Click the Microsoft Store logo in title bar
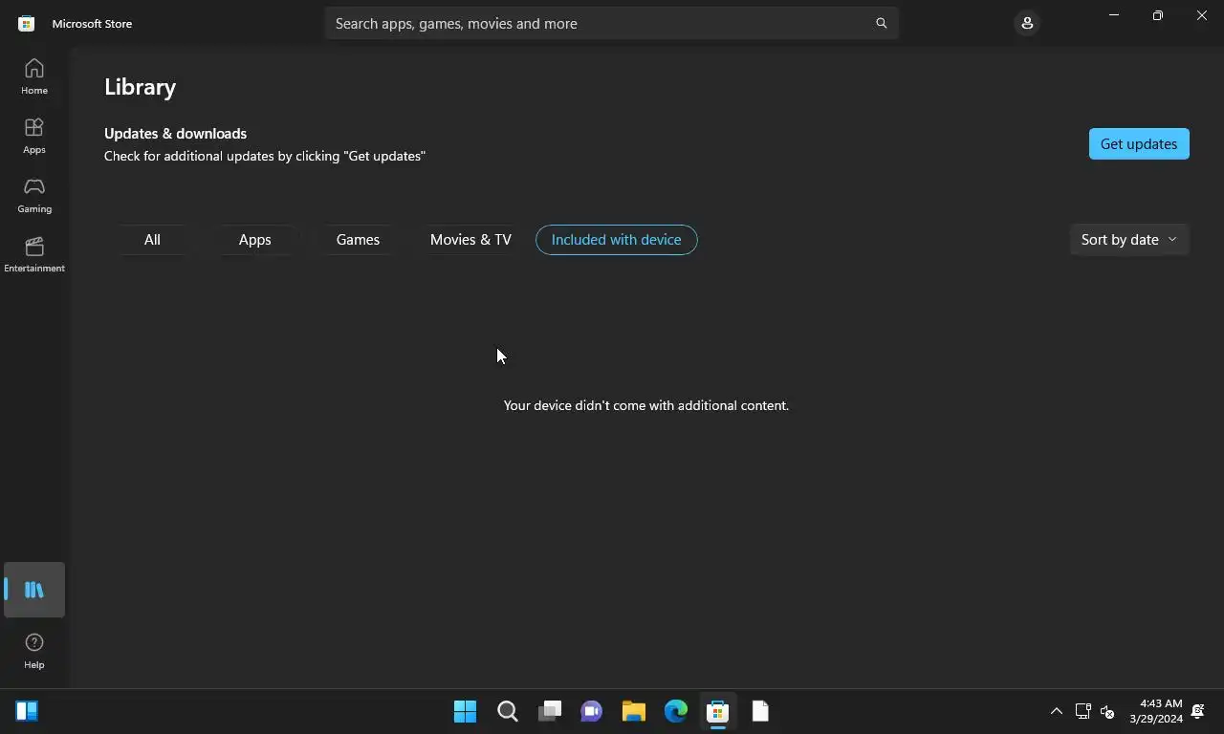The height and width of the screenshot is (734, 1224). [27, 23]
